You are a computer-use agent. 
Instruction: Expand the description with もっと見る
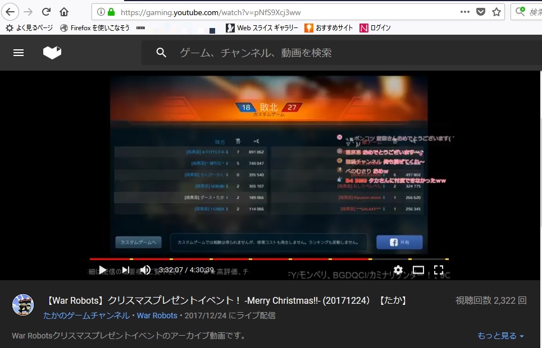pos(500,336)
